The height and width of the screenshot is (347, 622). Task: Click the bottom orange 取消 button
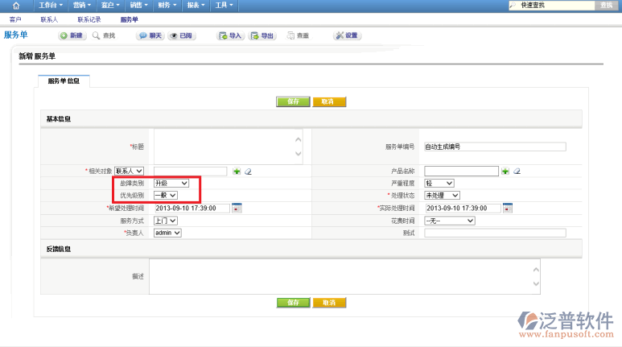329,303
